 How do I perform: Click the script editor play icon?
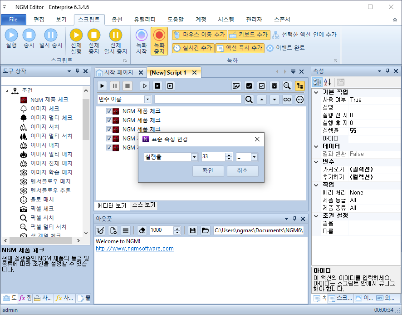[102, 86]
